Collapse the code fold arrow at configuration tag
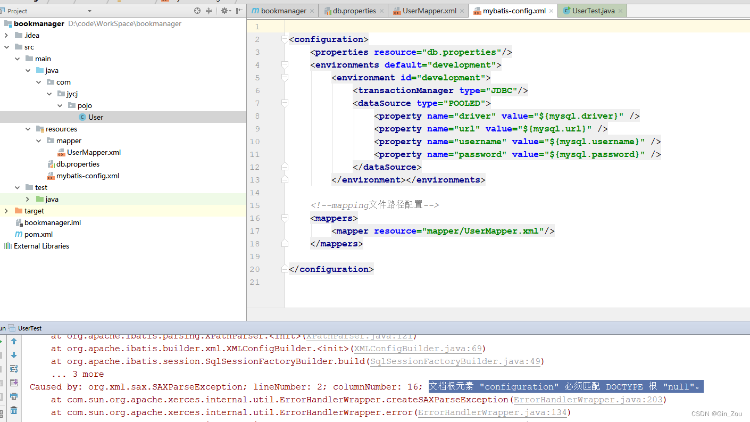Image resolution: width=750 pixels, height=422 pixels. [x=285, y=39]
